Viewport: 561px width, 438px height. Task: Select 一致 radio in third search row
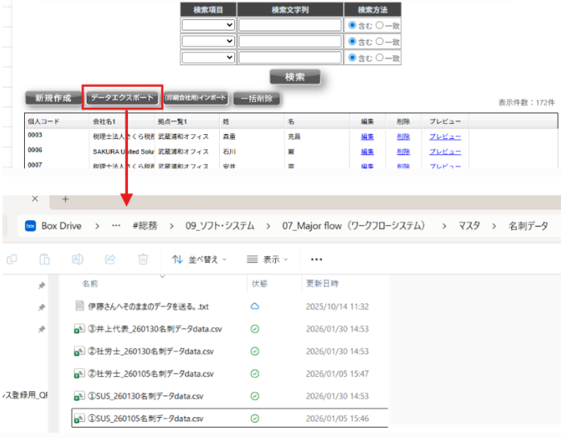[380, 57]
